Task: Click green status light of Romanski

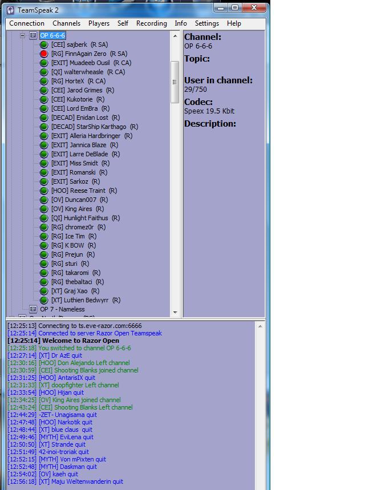Action: coord(44,172)
